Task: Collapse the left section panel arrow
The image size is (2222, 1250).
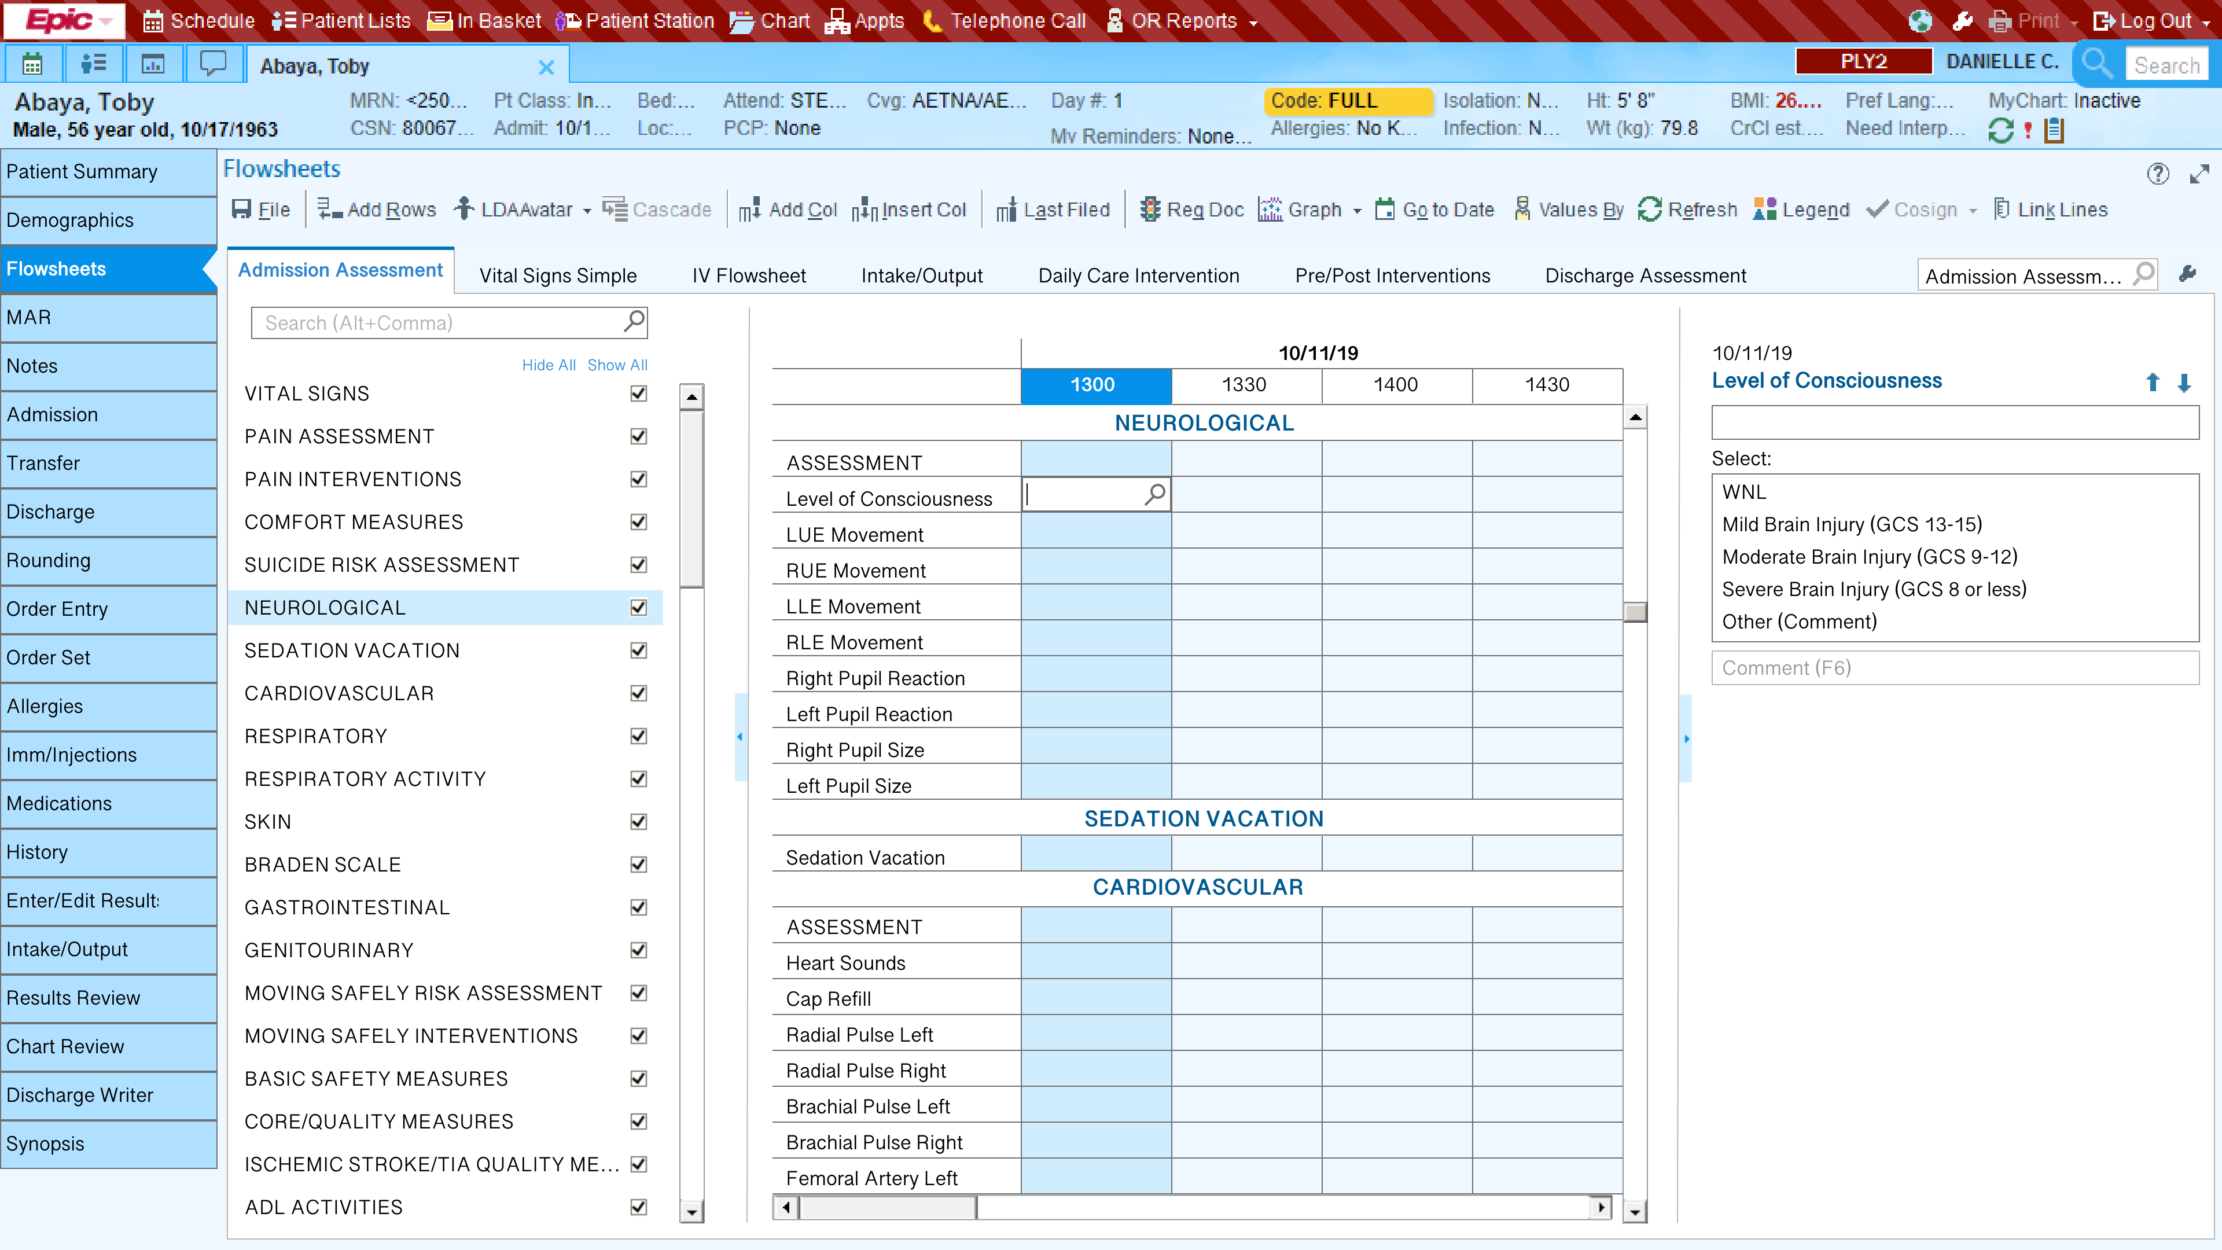Action: tap(740, 737)
